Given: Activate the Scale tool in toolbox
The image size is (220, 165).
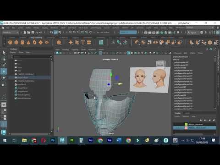Looking at the screenshot, I should click(x=4, y=85).
